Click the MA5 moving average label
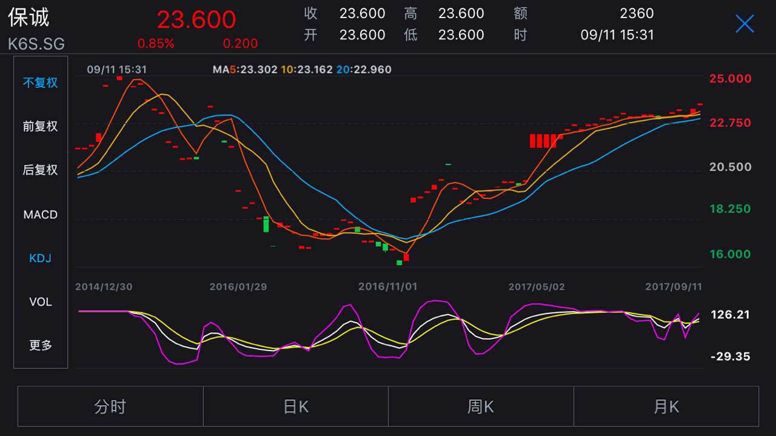Image resolution: width=776 pixels, height=436 pixels. pyautogui.click(x=245, y=70)
